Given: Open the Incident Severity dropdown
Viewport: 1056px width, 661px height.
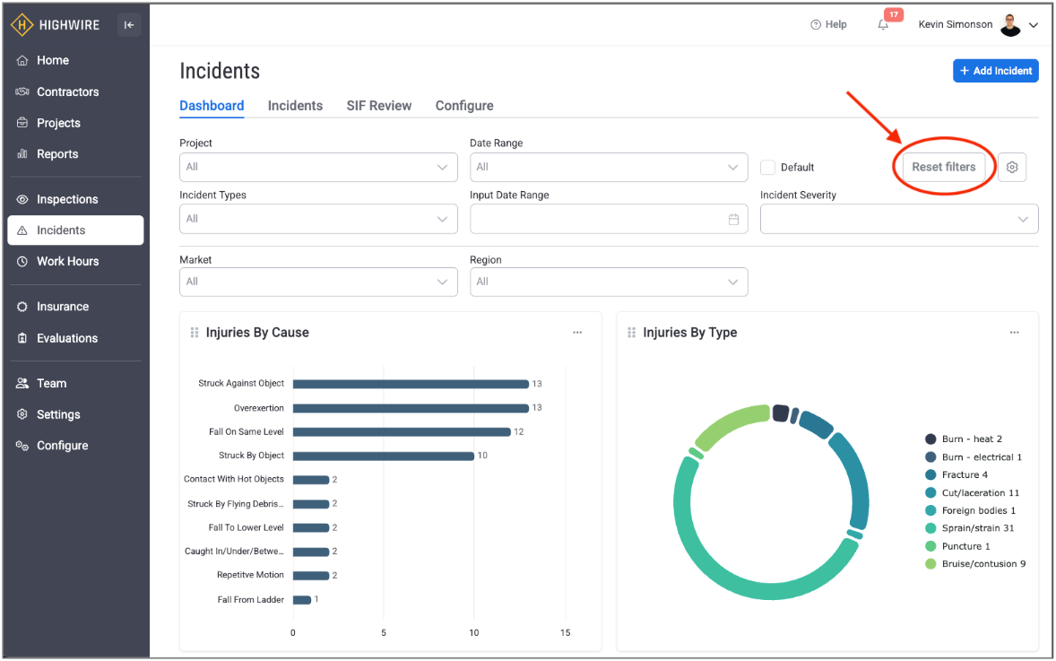Looking at the screenshot, I should click(x=898, y=219).
